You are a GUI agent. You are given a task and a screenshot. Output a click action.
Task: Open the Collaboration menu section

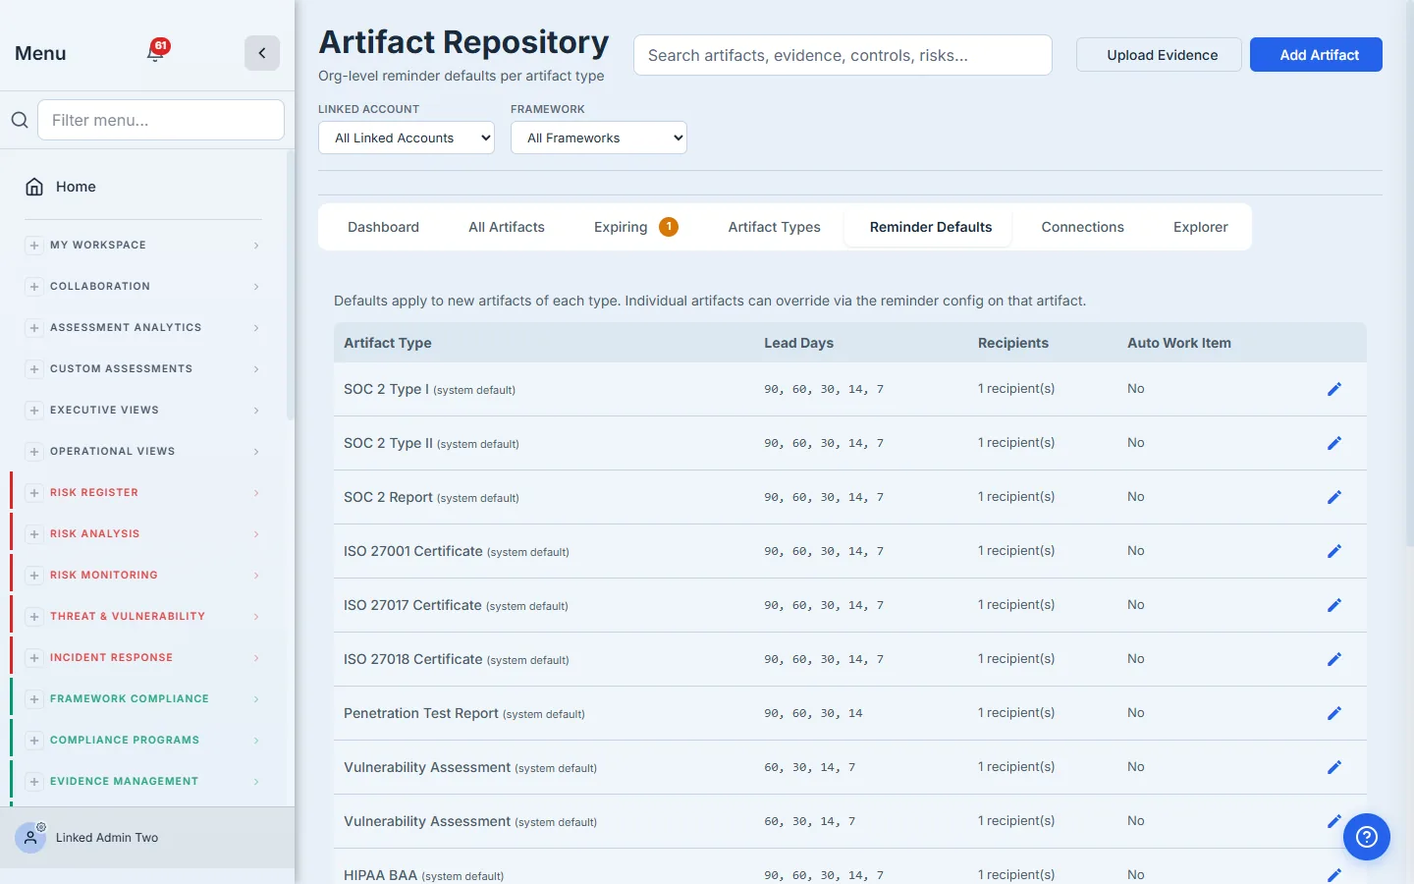pos(143,287)
